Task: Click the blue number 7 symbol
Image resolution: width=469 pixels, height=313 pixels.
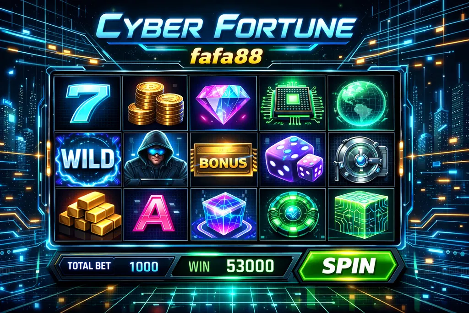Action: (88, 103)
